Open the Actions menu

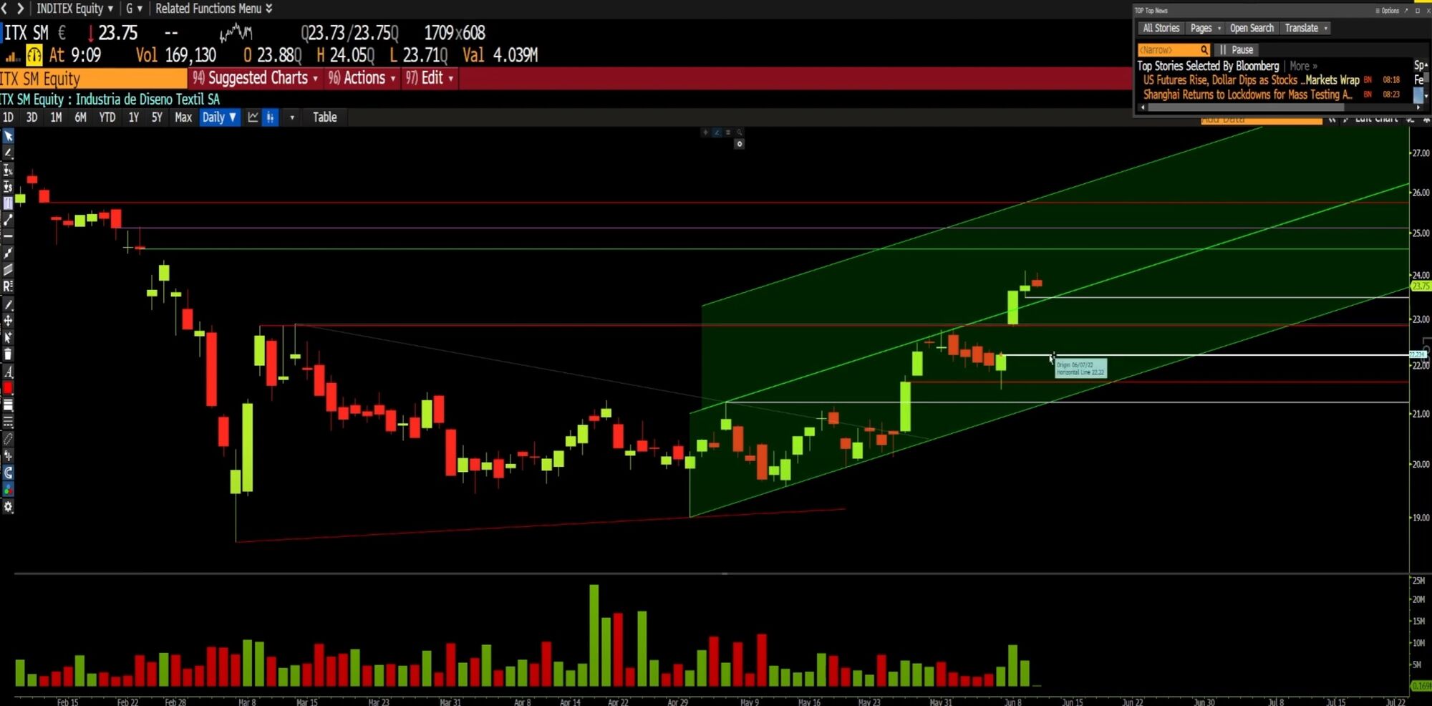[x=362, y=78]
